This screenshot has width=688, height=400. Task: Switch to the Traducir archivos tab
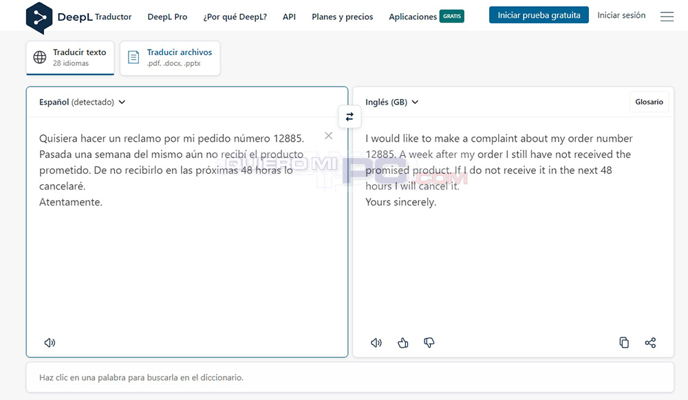pyautogui.click(x=170, y=58)
